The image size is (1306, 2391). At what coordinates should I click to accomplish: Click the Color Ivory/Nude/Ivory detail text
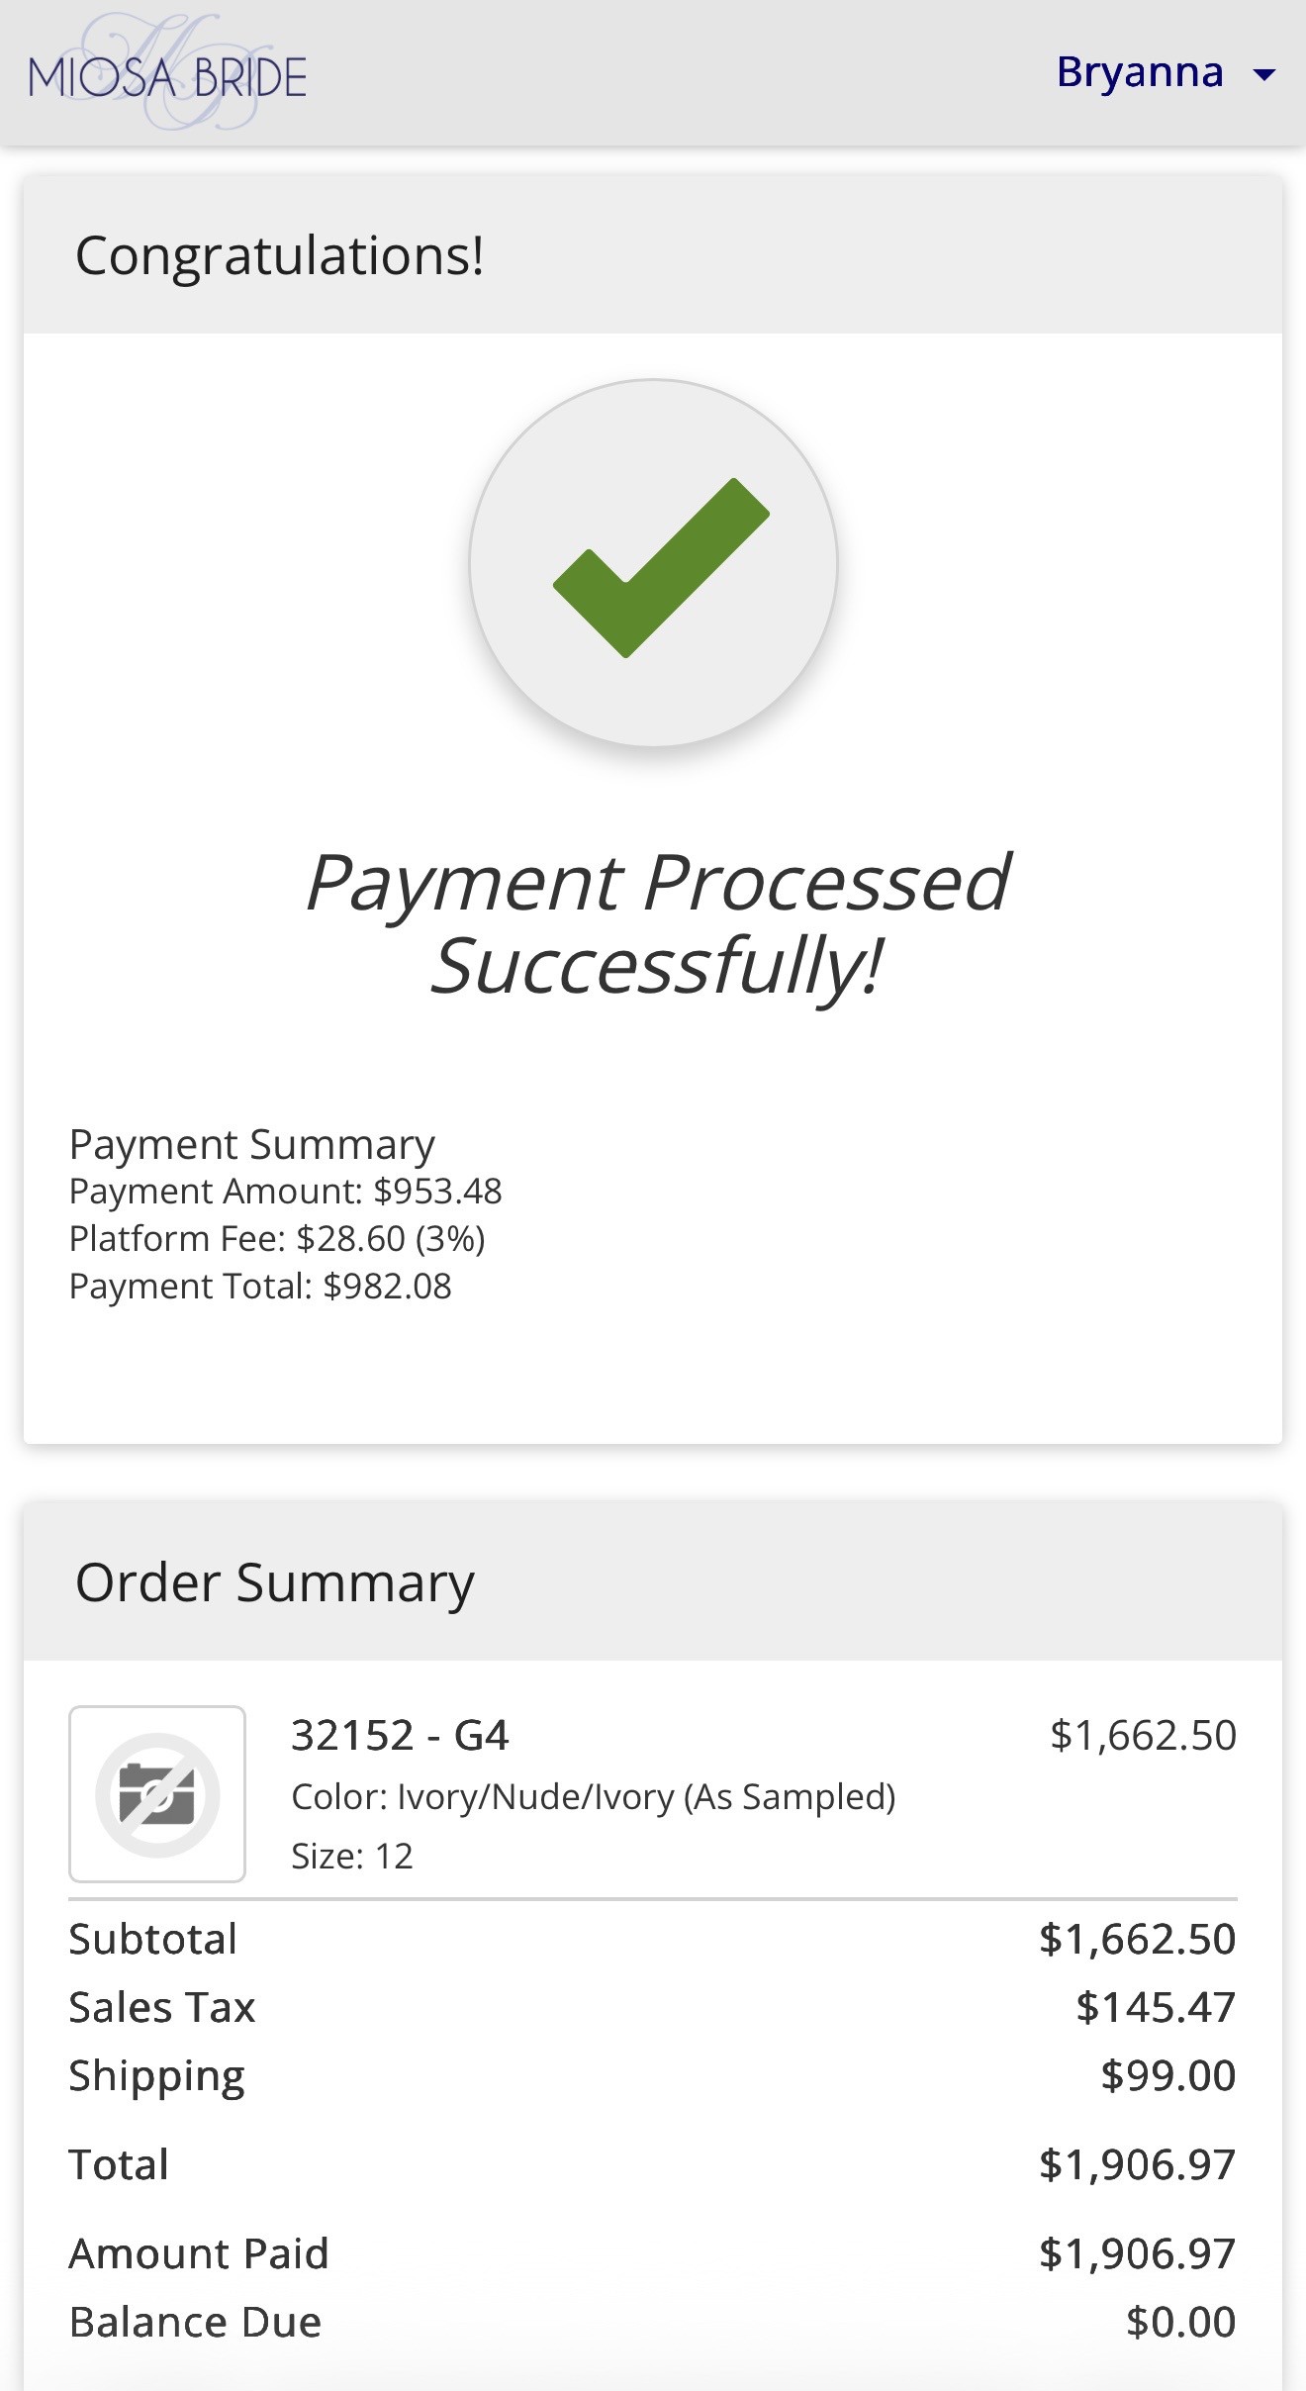593,1796
